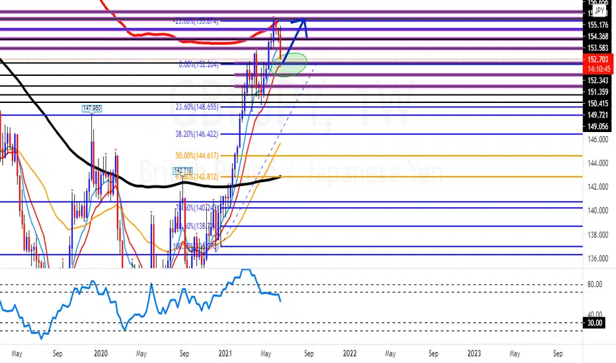Screen dimensions: 616x363
Task: Select the 50.00%(144.617) Fibonacci level label
Action: point(197,156)
